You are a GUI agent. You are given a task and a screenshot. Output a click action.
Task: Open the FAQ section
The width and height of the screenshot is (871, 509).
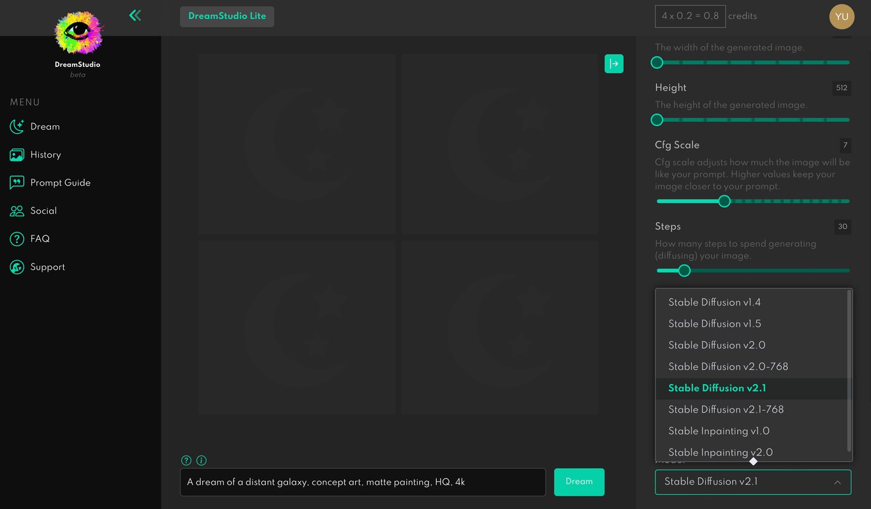pos(17,239)
